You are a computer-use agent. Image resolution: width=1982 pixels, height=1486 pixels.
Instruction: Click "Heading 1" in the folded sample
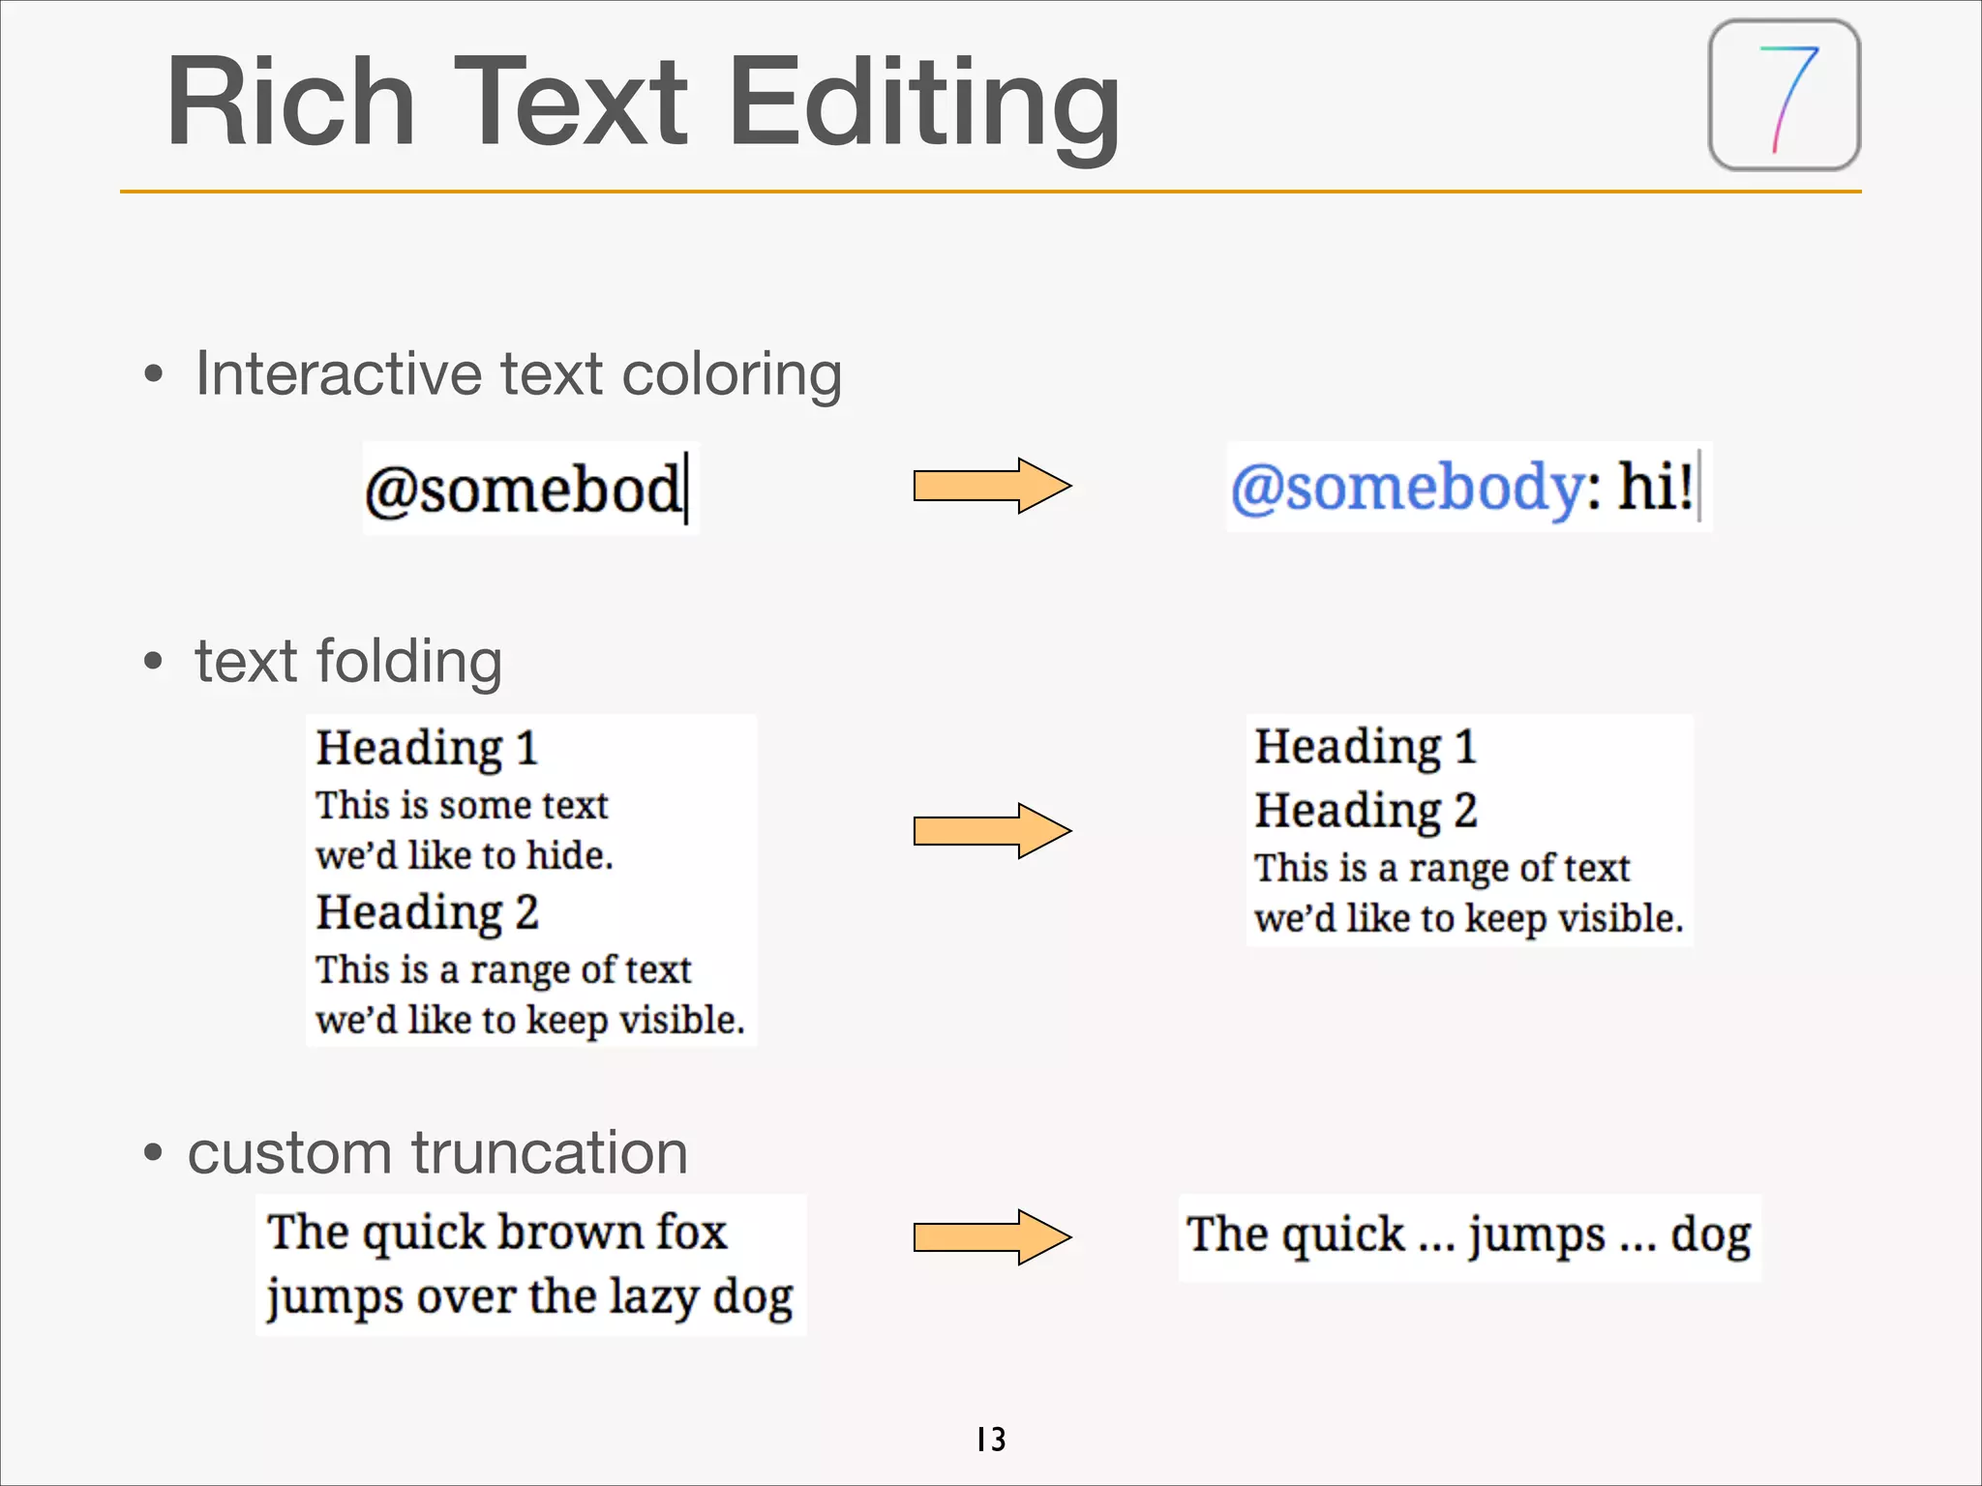(x=1366, y=748)
